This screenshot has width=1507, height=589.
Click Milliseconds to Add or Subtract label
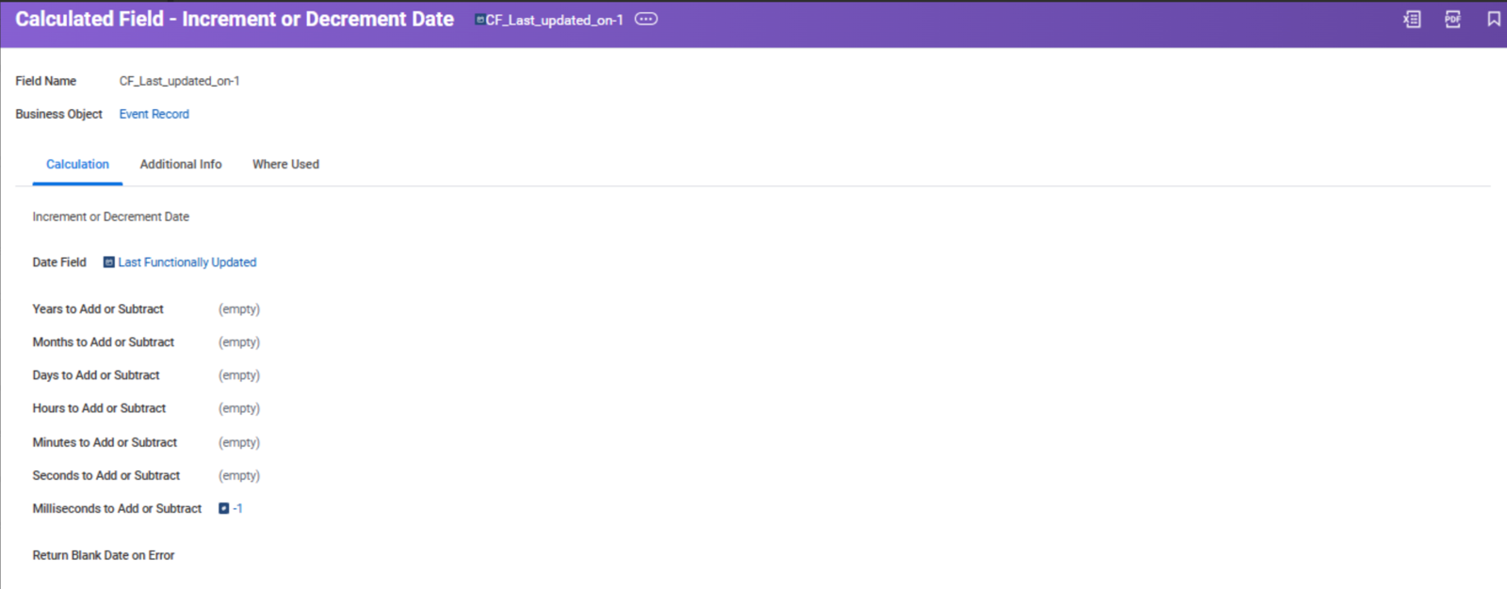(117, 508)
